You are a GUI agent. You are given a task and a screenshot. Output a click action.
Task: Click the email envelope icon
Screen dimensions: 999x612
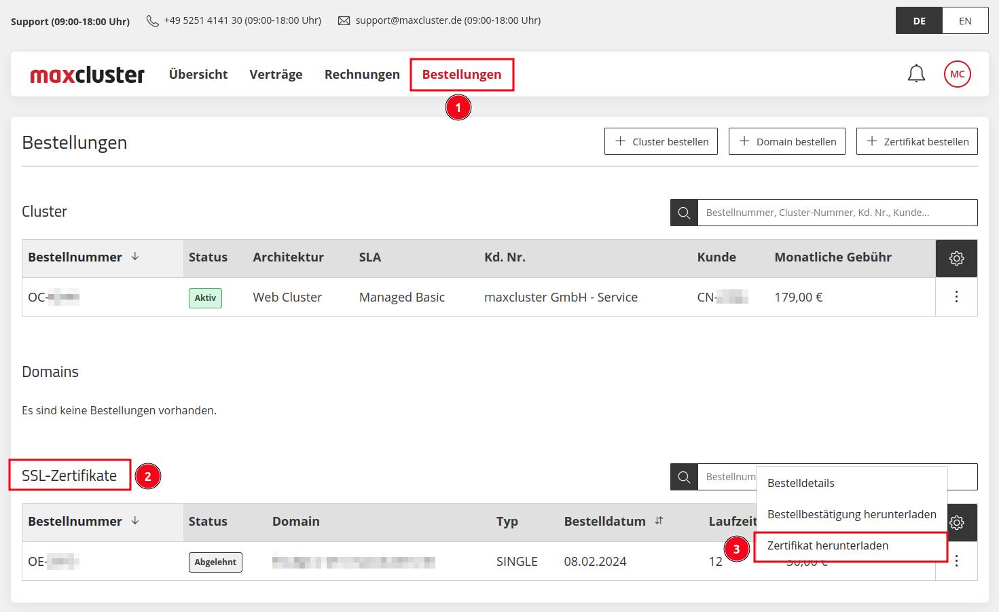click(x=344, y=21)
